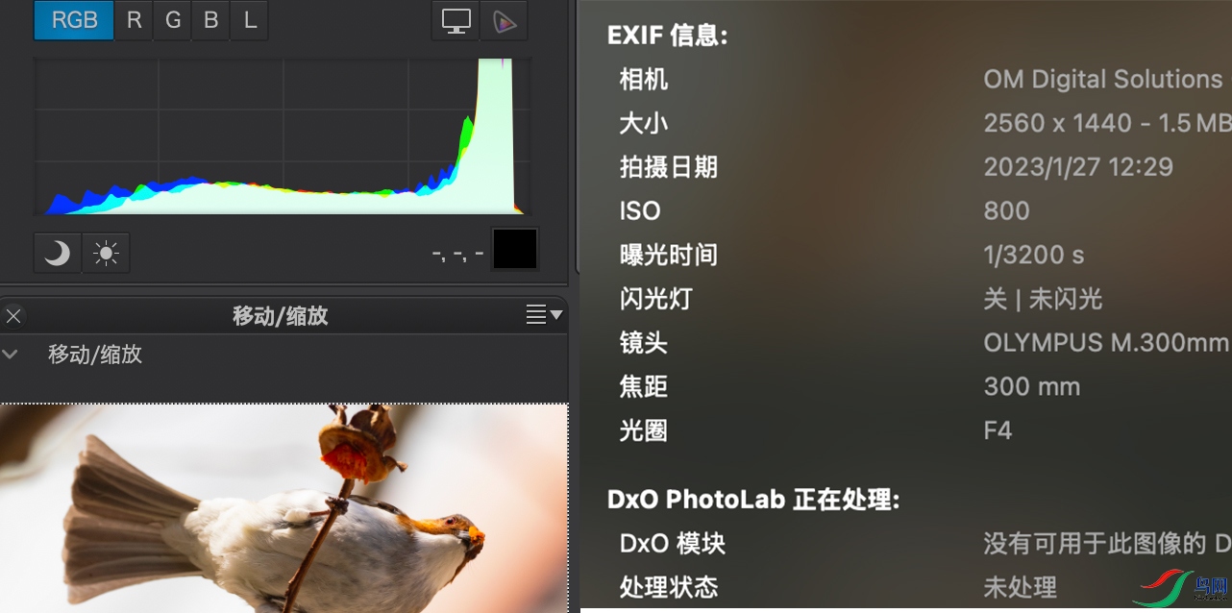Click the 移动/缩放 palette title bar
This screenshot has height=613, width=1232.
click(281, 315)
